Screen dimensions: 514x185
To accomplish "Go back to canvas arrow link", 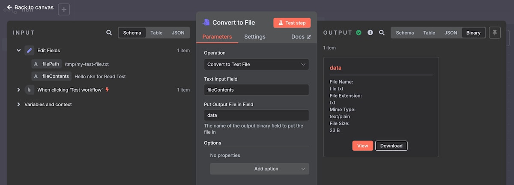I will tap(30, 7).
